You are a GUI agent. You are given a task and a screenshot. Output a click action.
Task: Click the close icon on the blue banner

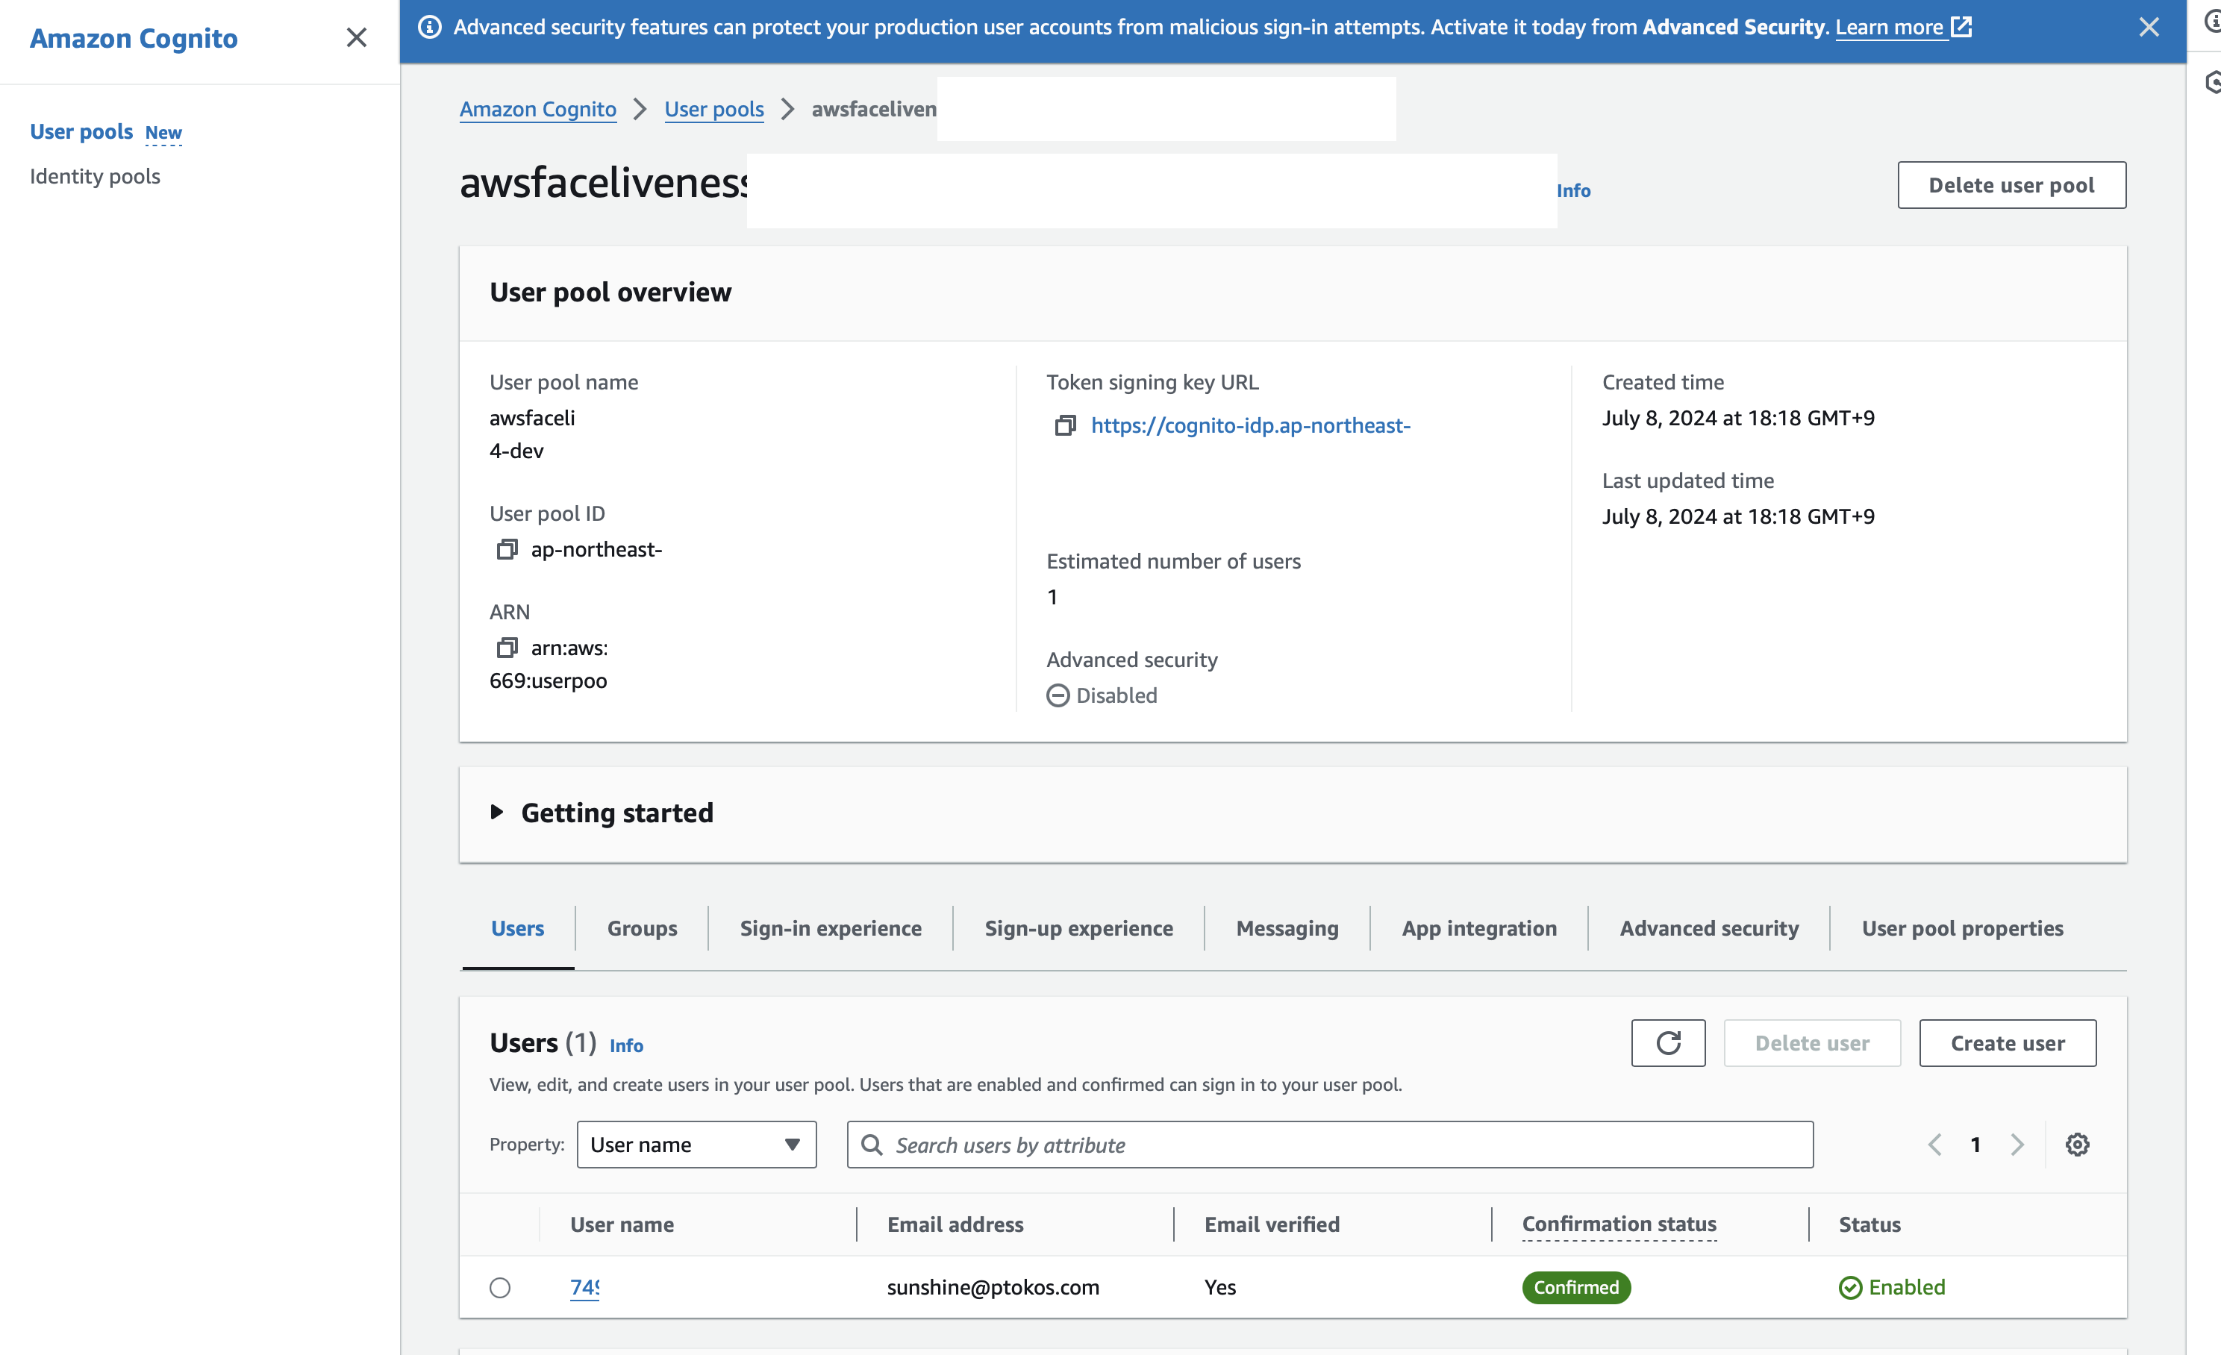pos(2146,27)
